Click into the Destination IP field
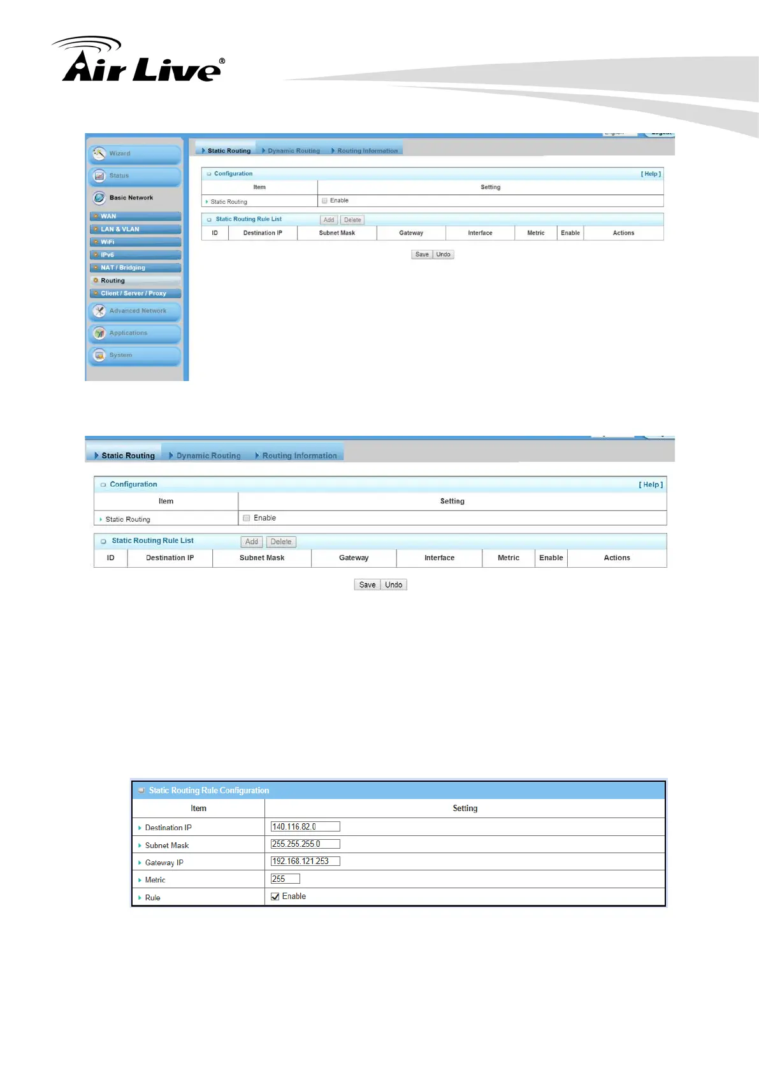Image resolution: width=759 pixels, height=1073 pixels. [305, 827]
